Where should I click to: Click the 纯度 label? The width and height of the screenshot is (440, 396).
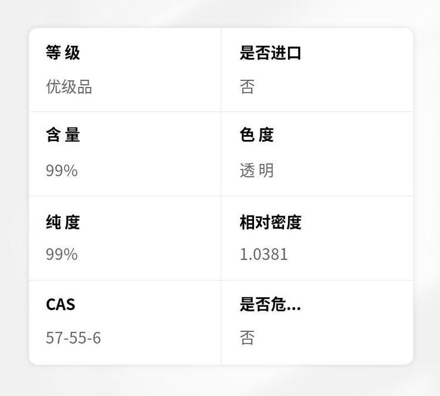(63, 222)
